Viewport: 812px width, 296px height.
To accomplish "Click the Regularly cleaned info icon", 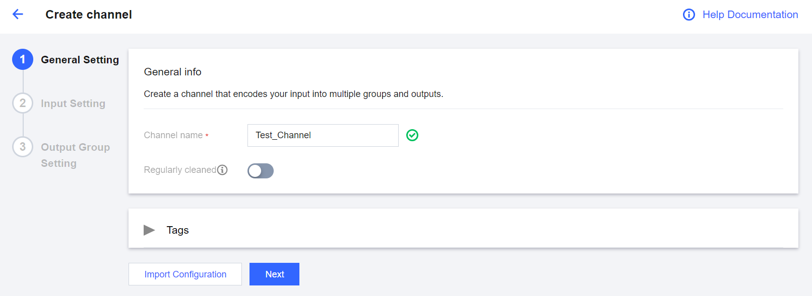I will pyautogui.click(x=222, y=170).
